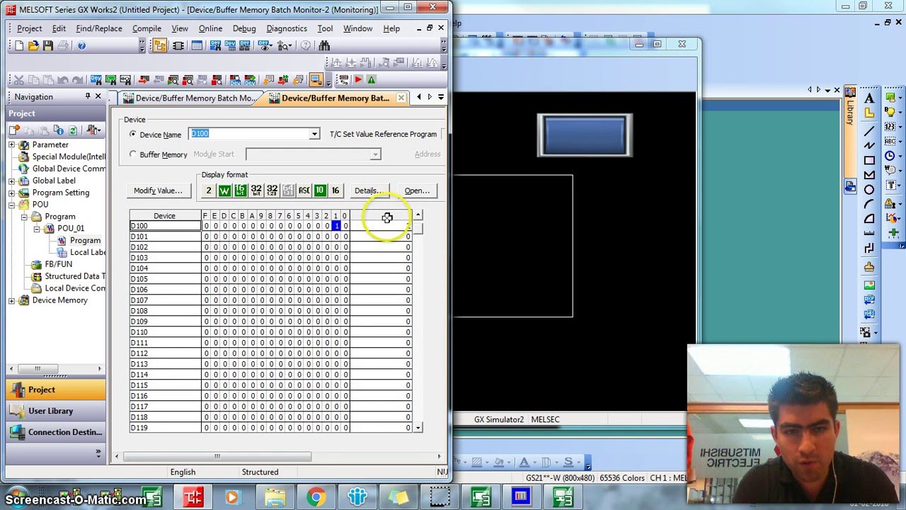Expand the Global Label tree node

(12, 181)
